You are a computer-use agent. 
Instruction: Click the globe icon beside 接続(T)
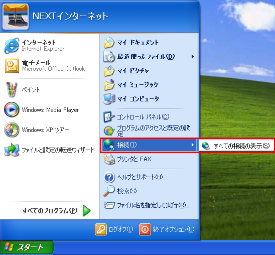(109, 145)
